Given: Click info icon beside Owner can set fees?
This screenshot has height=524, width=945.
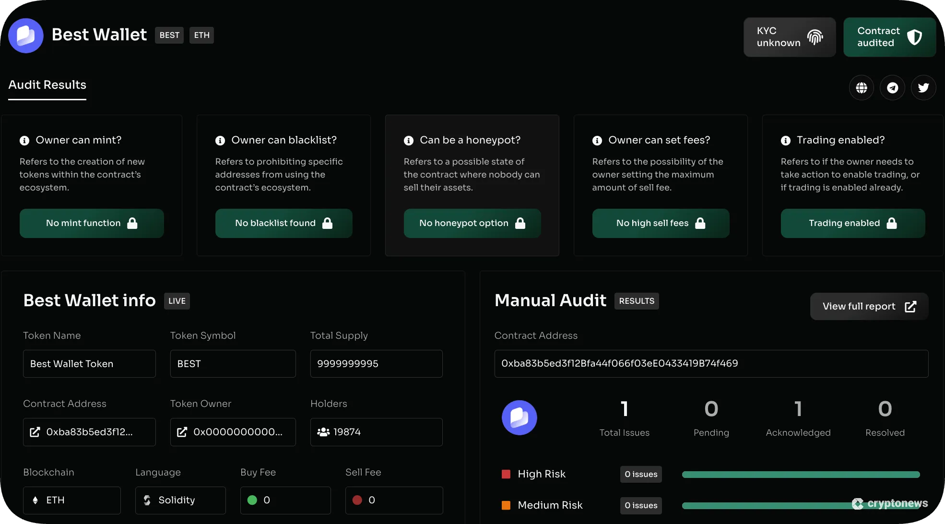Looking at the screenshot, I should 597,141.
